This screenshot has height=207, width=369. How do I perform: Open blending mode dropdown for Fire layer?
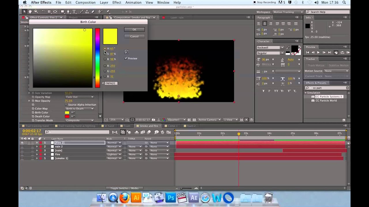pos(114,154)
